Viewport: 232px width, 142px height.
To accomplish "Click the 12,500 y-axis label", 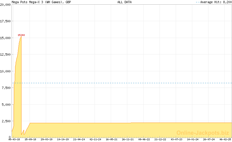I will (6, 54).
